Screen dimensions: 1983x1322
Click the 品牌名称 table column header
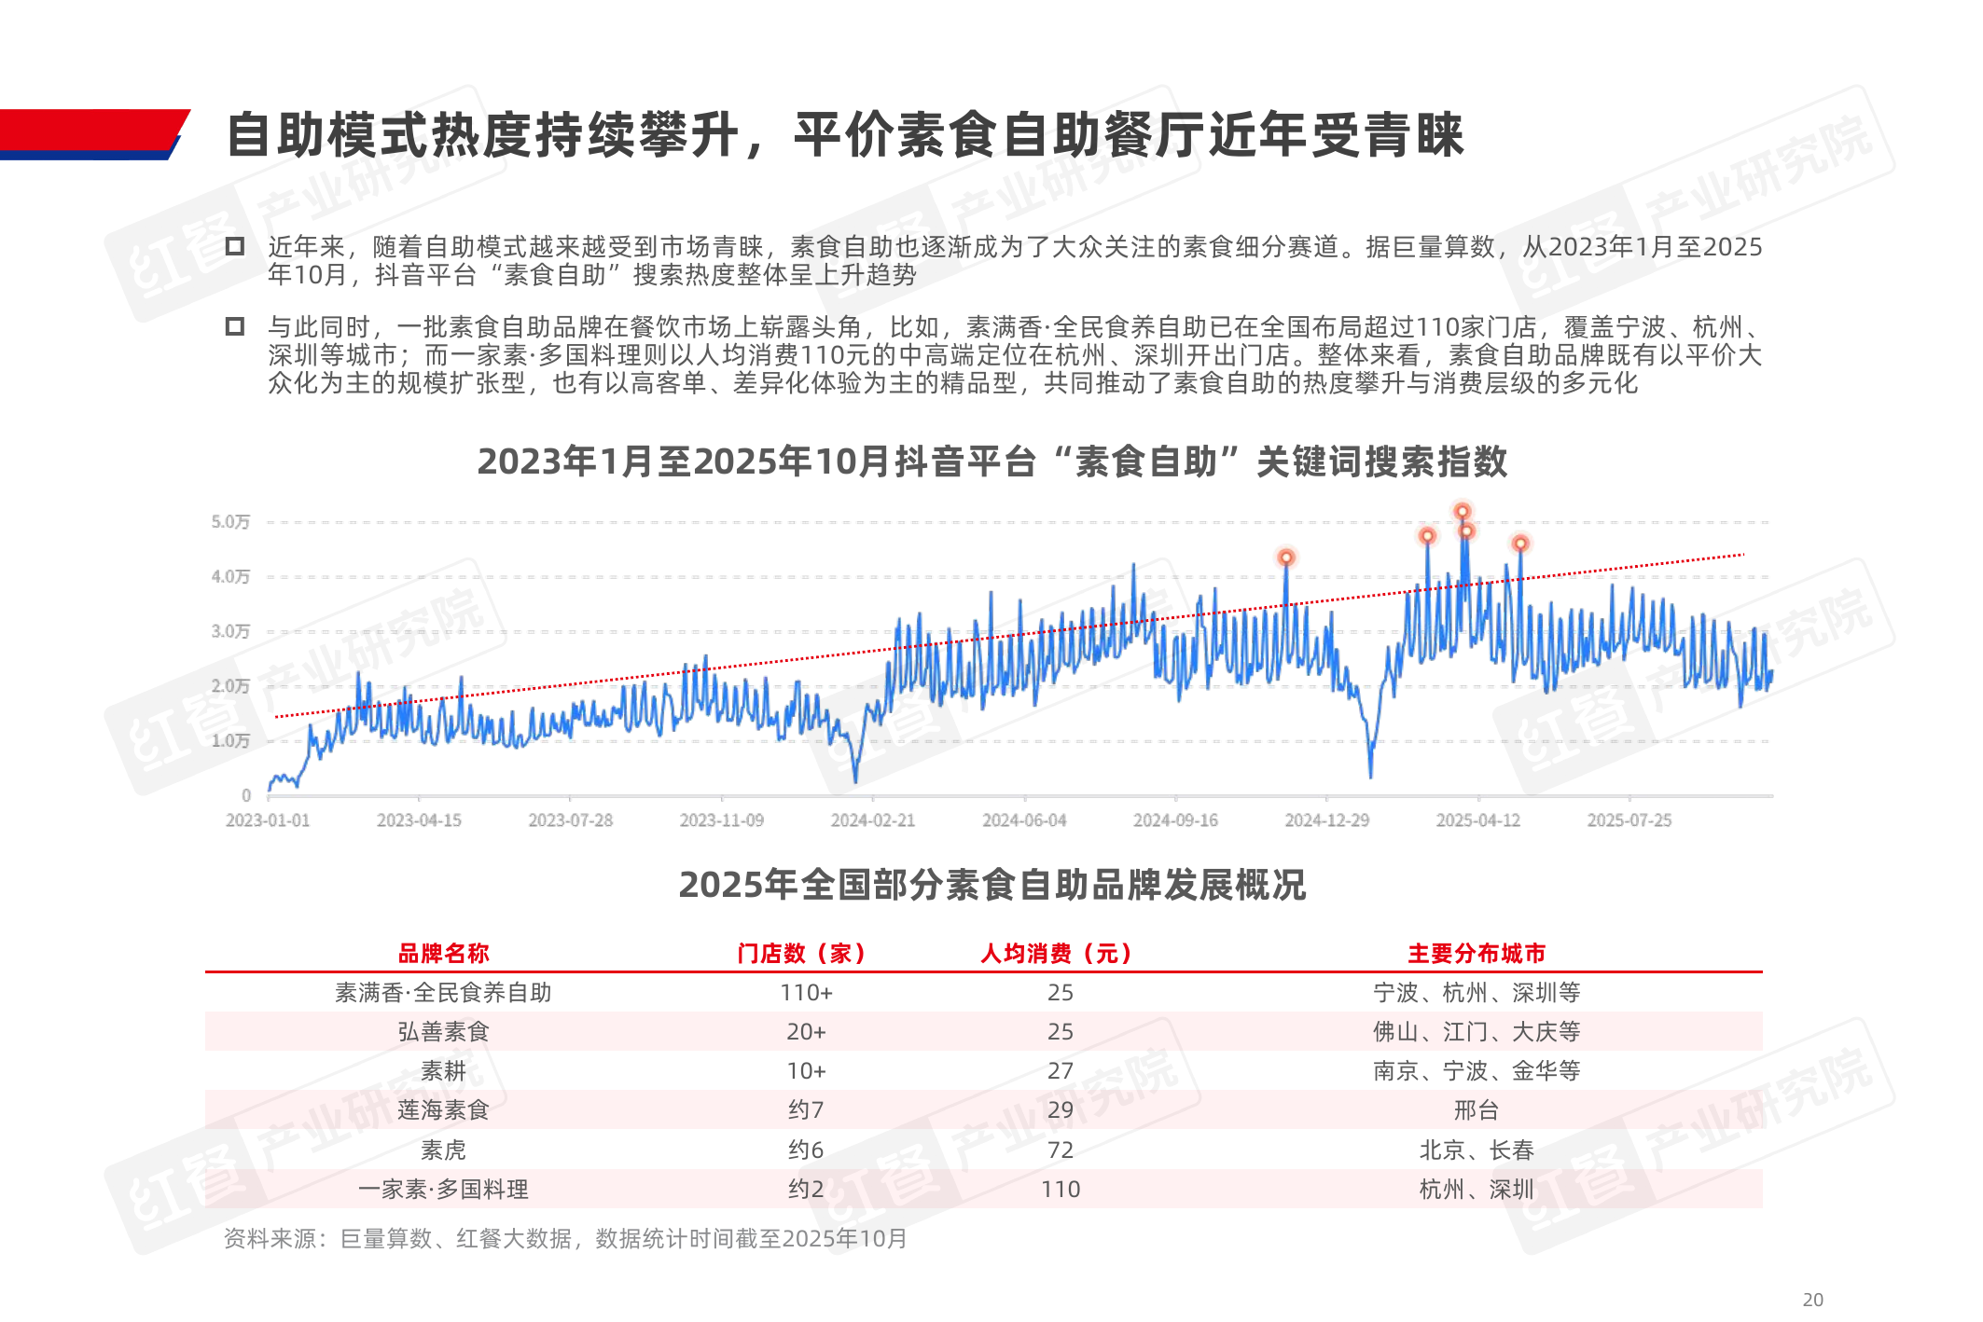[443, 953]
